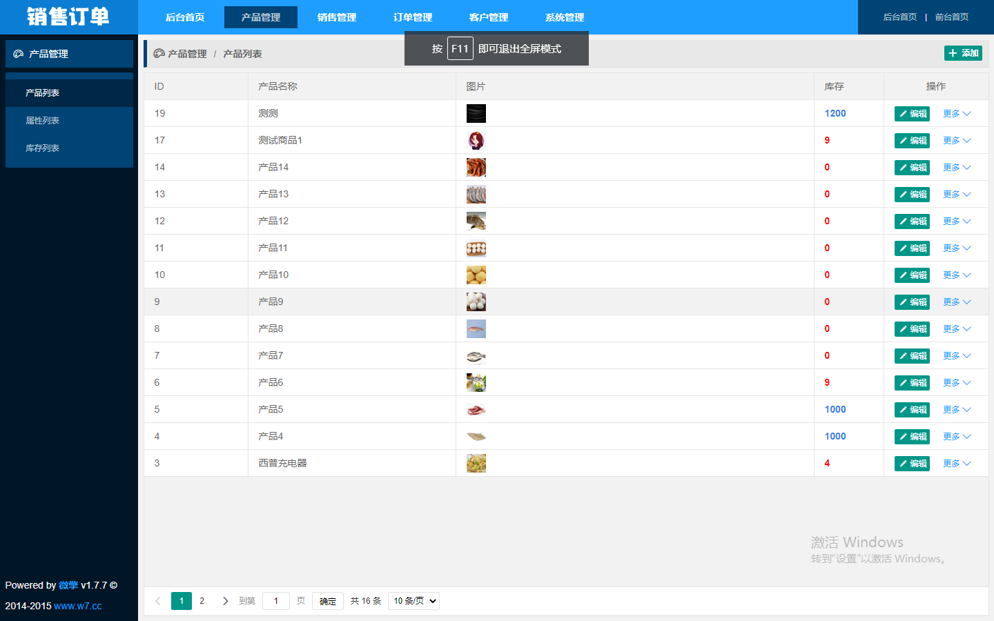Edit product 测测 with ID 19
Viewport: 994px width, 621px height.
point(912,114)
